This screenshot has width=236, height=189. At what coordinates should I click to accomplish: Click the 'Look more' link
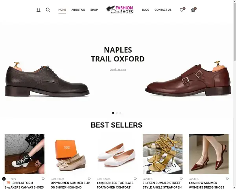tap(118, 69)
